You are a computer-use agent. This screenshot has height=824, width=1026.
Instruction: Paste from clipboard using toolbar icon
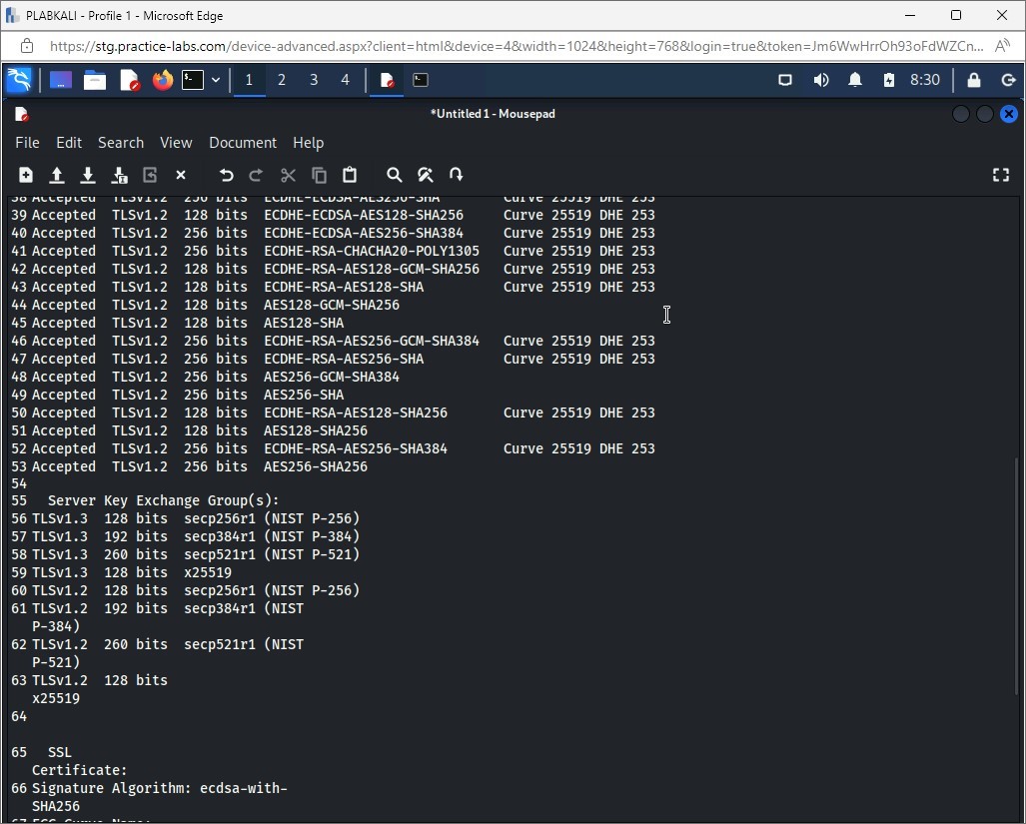(350, 175)
